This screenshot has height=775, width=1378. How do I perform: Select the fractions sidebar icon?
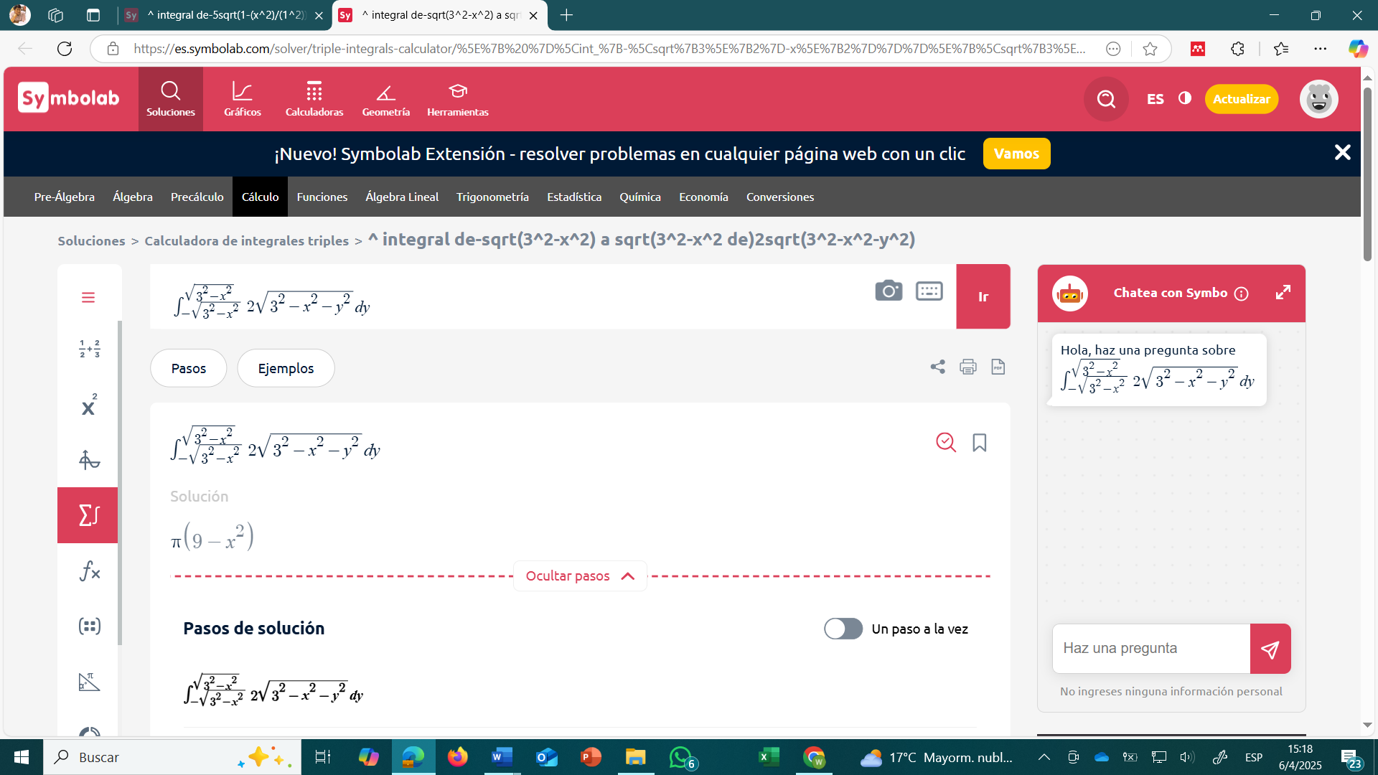(x=89, y=349)
